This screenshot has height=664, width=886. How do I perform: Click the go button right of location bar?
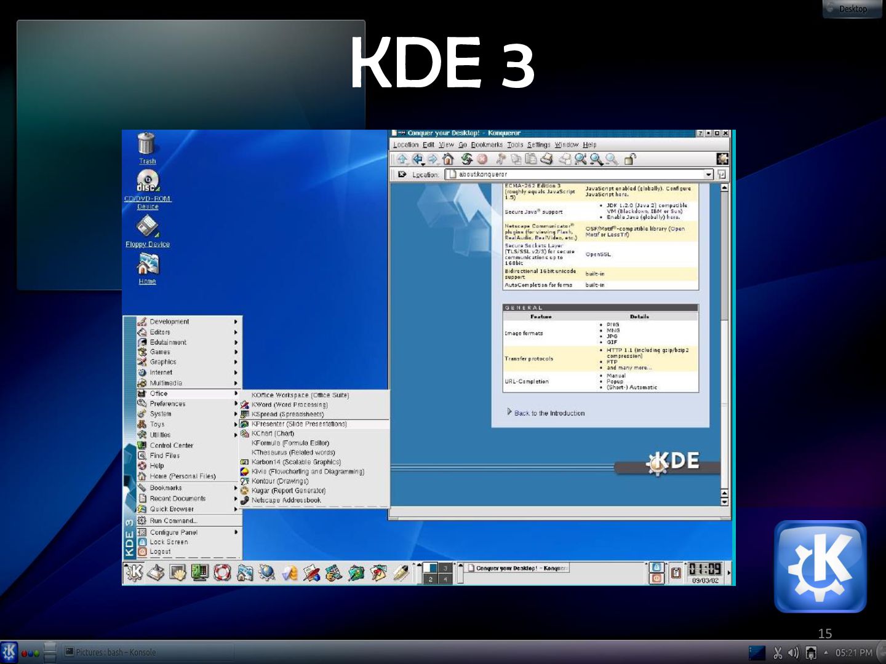tap(722, 175)
